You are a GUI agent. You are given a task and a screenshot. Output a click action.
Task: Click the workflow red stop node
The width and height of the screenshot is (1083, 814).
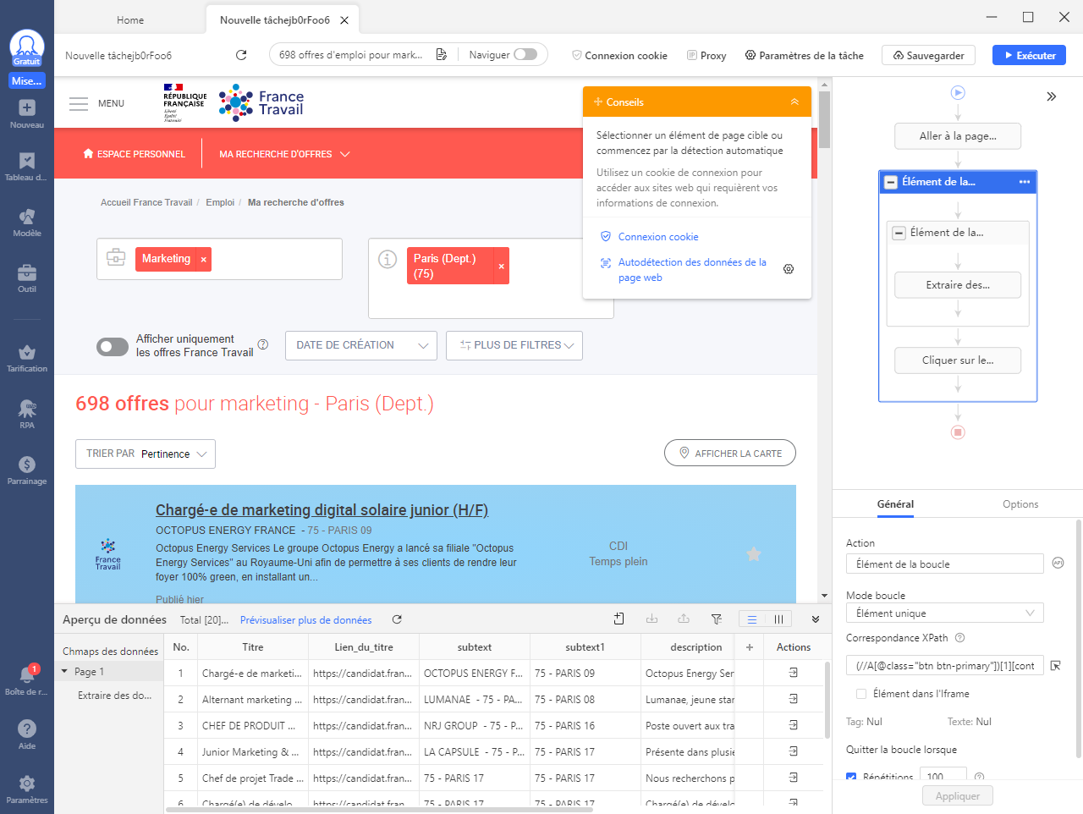958,432
